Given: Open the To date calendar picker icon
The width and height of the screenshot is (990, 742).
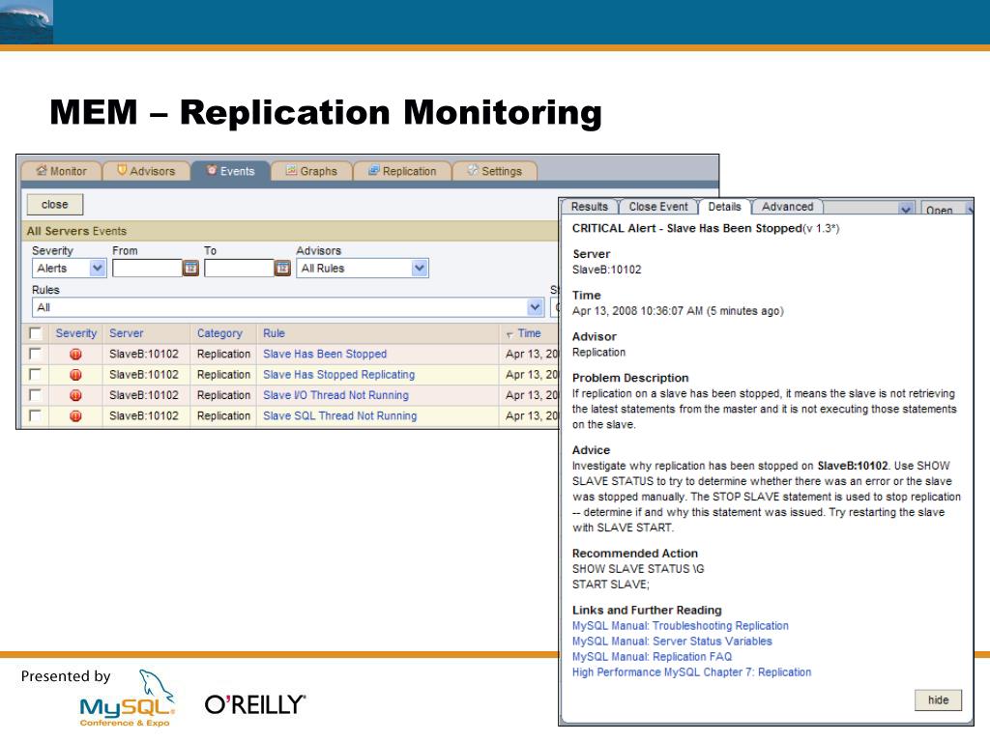Looking at the screenshot, I should point(283,269).
